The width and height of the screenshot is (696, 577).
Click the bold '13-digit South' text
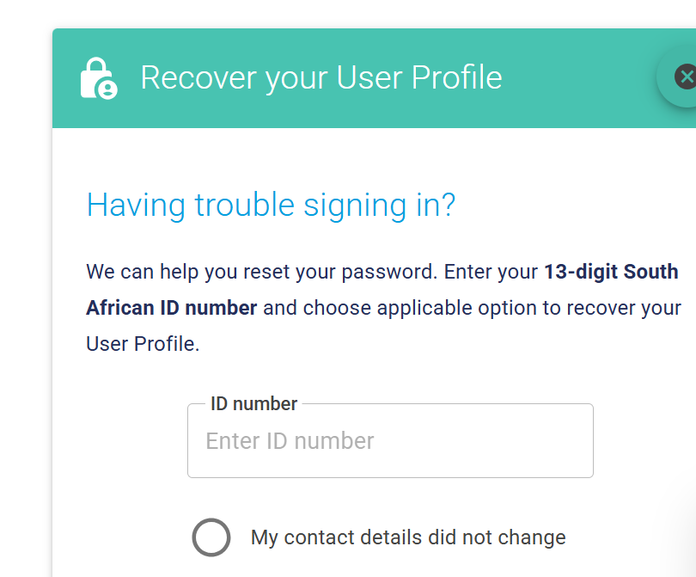(611, 272)
